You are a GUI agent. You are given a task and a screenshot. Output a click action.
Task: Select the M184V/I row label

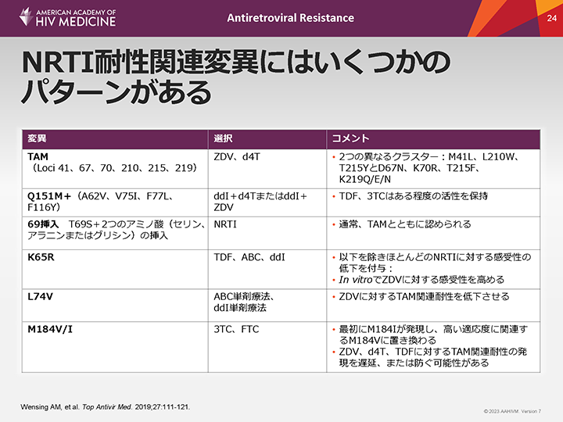tap(49, 328)
